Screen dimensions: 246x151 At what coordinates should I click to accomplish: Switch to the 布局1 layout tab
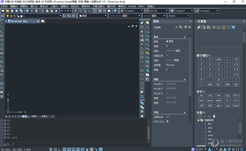coord(34,116)
